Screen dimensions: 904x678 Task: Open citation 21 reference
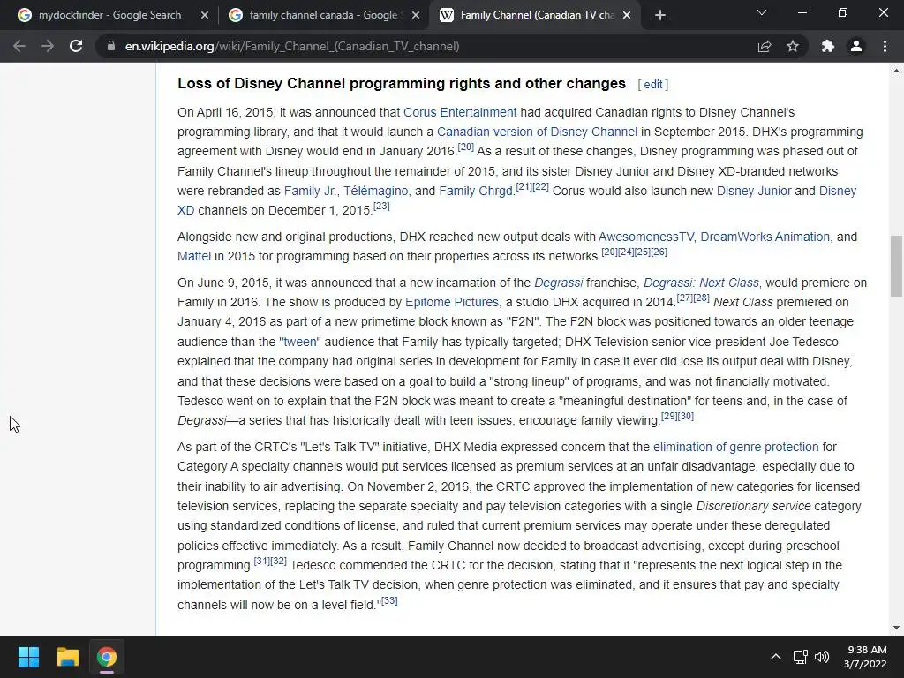coord(524,187)
